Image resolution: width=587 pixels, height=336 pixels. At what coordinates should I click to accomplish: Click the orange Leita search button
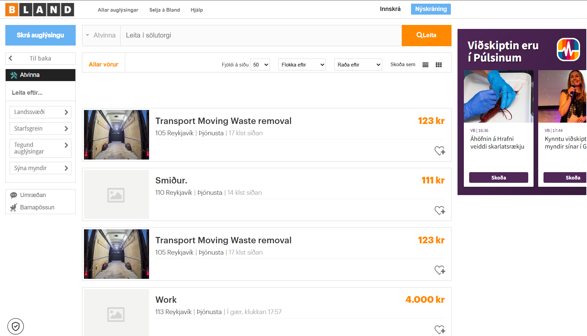coord(426,35)
